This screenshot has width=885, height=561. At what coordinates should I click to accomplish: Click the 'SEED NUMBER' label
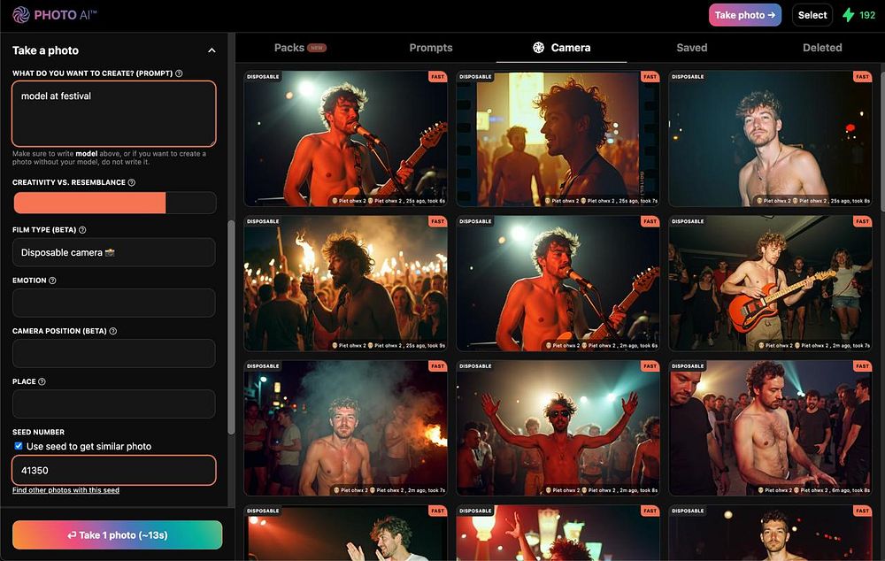[x=38, y=432]
